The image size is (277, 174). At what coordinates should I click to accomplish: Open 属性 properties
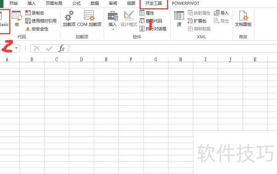(x=147, y=13)
